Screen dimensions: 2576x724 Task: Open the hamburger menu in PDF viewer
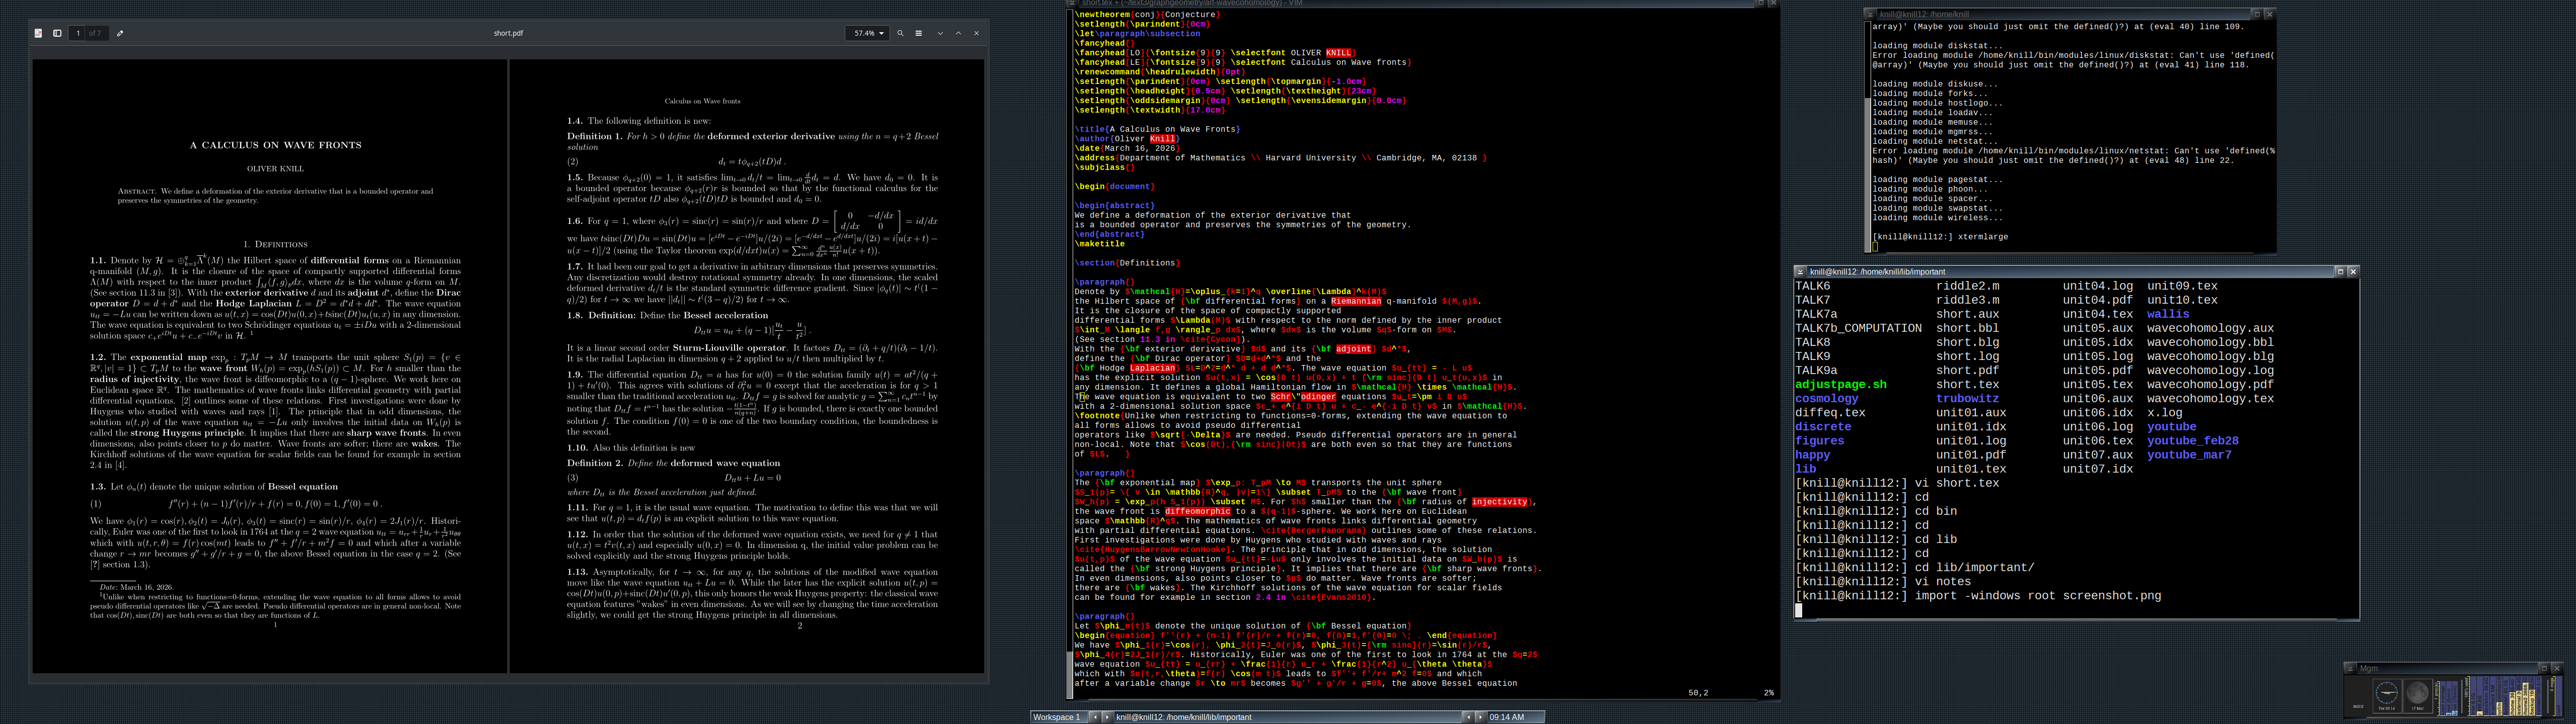(918, 33)
